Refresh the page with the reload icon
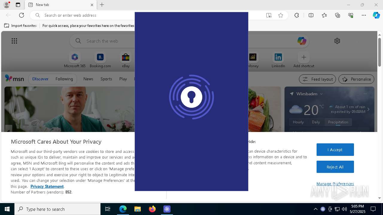Screen dimensions: 383x215 click(22, 15)
